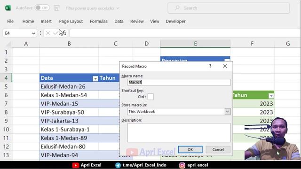301x169 pixels.
Task: Click the Excel app icon
Action: click(8, 8)
